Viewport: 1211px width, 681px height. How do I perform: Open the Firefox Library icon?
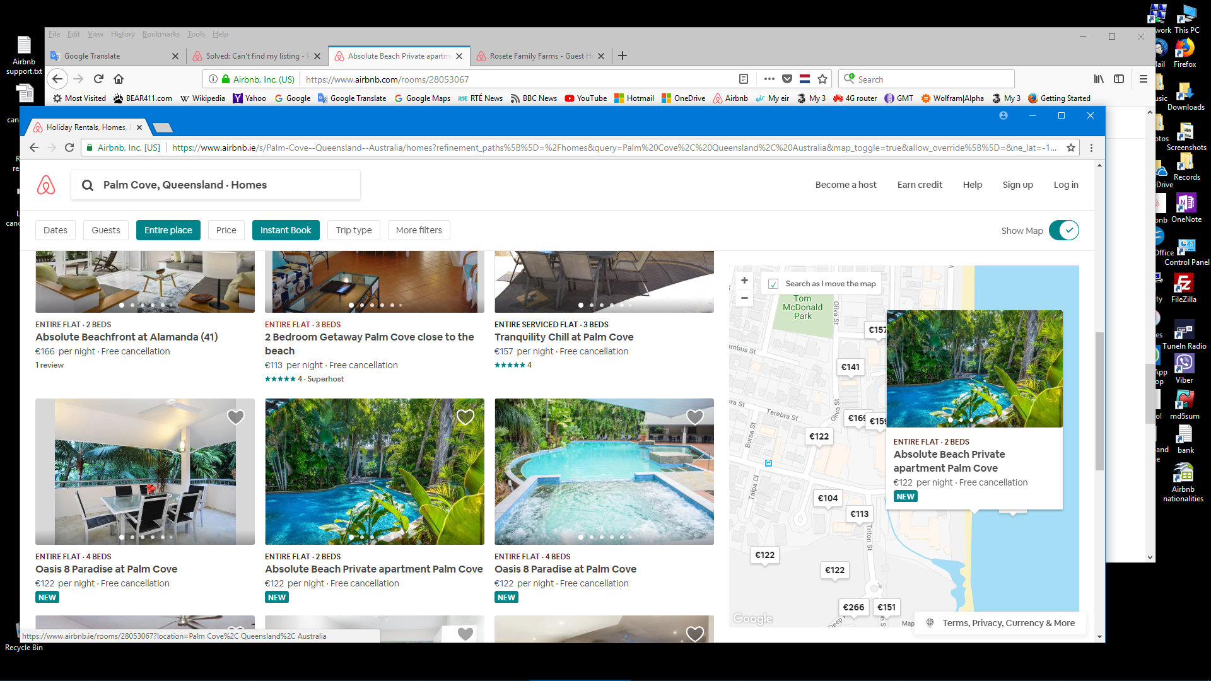(x=1098, y=79)
